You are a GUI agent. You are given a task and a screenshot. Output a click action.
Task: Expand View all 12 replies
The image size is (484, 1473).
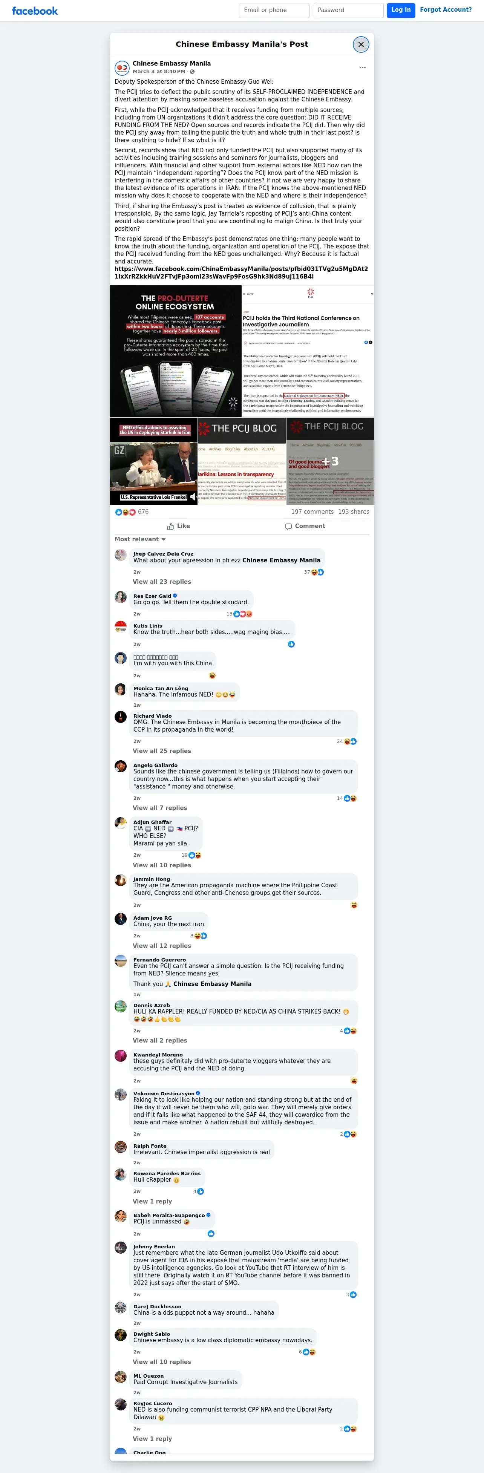pos(162,946)
